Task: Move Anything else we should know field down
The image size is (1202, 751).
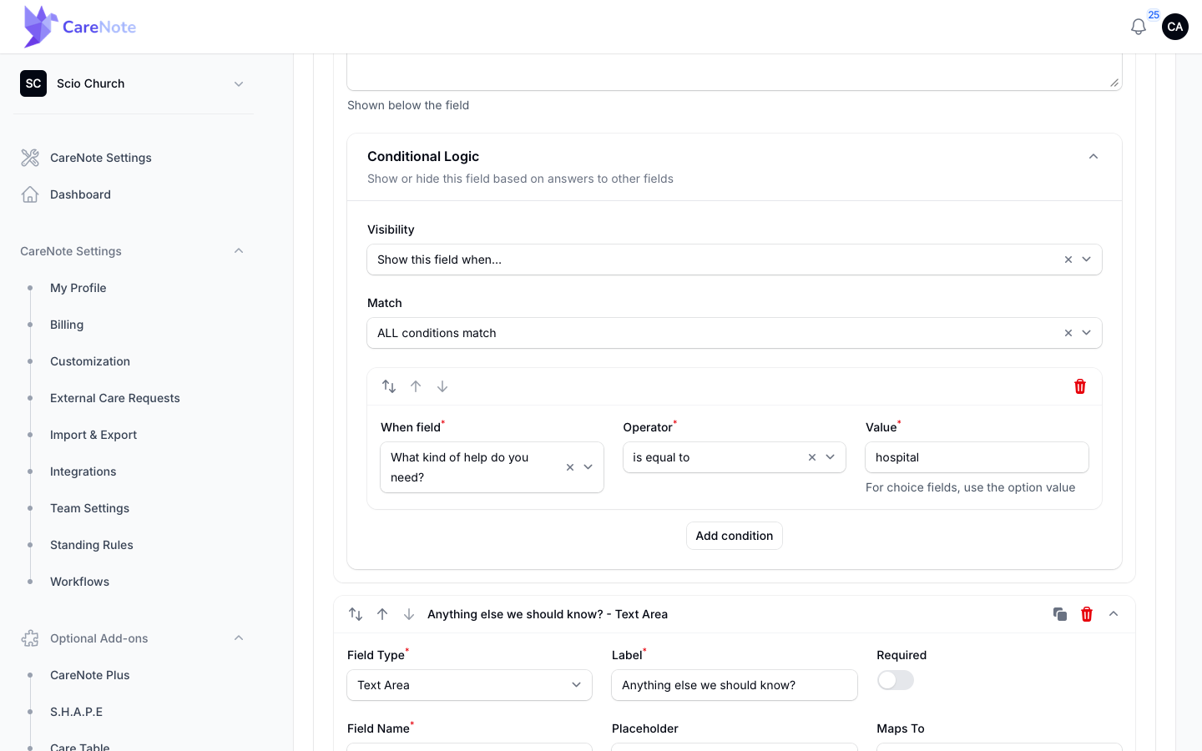Action: pyautogui.click(x=409, y=614)
